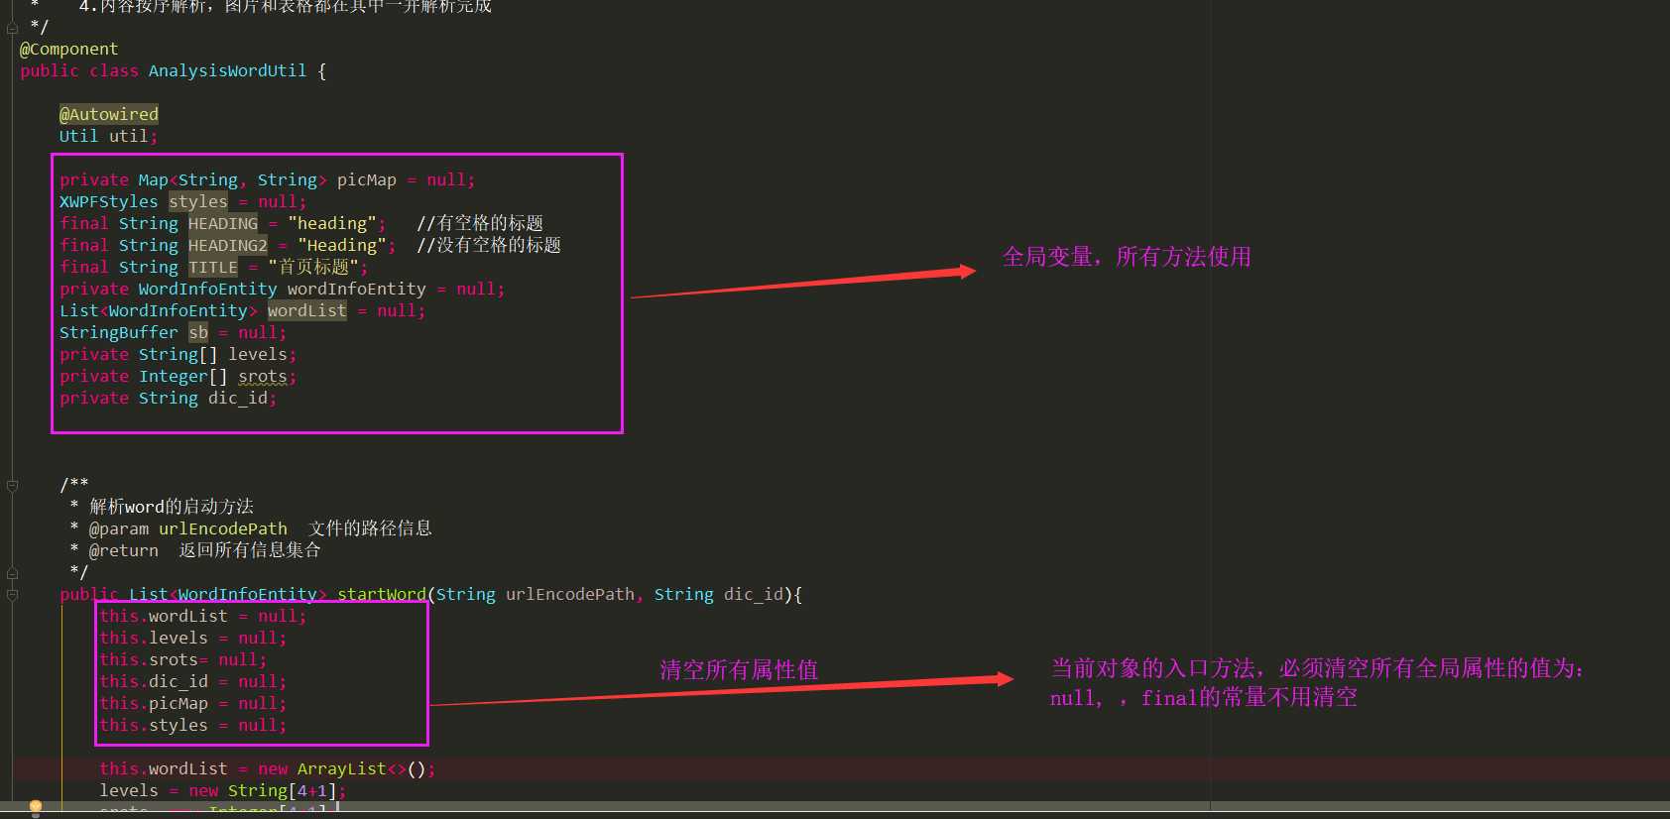Click the "首页标题" string literal
Viewport: 1670px width, 819px height.
pos(313,267)
